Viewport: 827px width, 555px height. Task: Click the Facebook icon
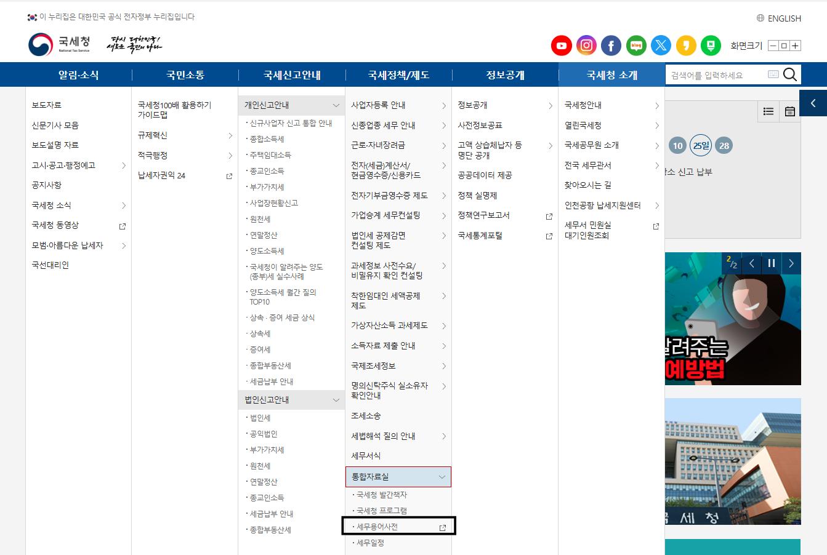pyautogui.click(x=611, y=46)
